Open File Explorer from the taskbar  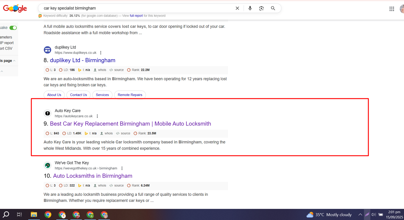34,214
